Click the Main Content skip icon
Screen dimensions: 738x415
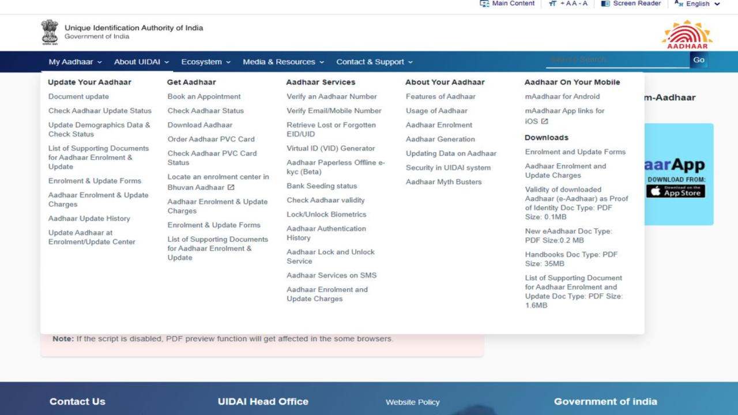(x=484, y=3)
